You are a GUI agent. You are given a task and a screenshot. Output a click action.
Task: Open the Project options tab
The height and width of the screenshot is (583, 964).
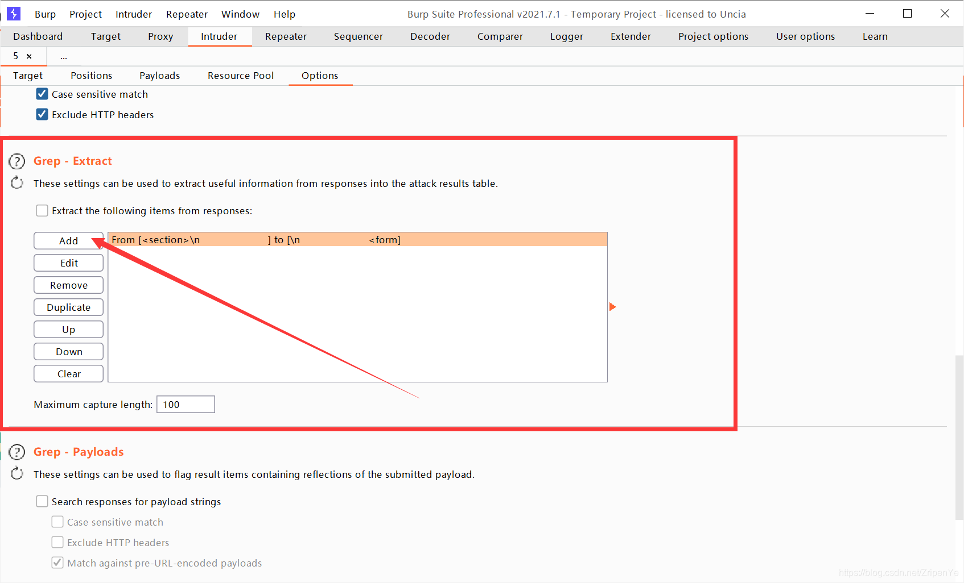point(714,36)
